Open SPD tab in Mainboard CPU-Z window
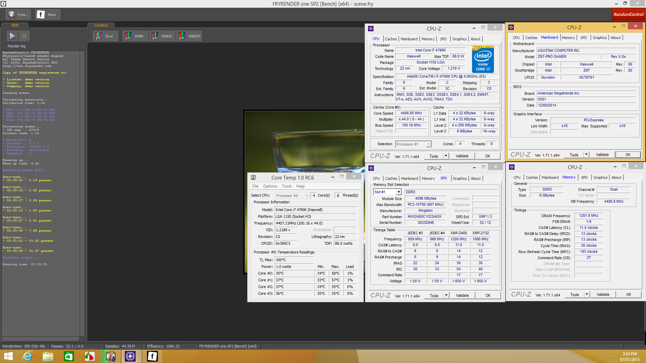 coord(583,38)
